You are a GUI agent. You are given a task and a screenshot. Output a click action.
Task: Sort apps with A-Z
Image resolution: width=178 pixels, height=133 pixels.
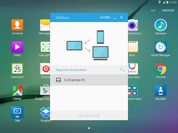pyautogui.click(x=153, y=11)
